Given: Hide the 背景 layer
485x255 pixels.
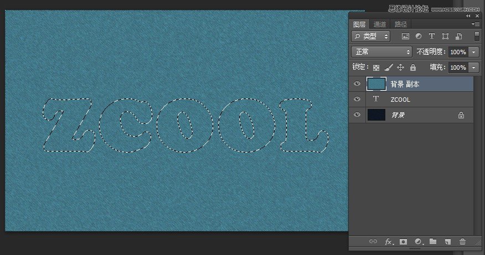Looking at the screenshot, I should click(x=357, y=115).
